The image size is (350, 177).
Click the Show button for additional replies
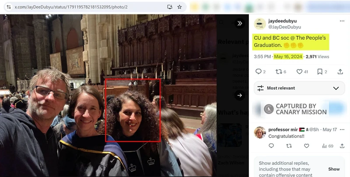[334, 169]
